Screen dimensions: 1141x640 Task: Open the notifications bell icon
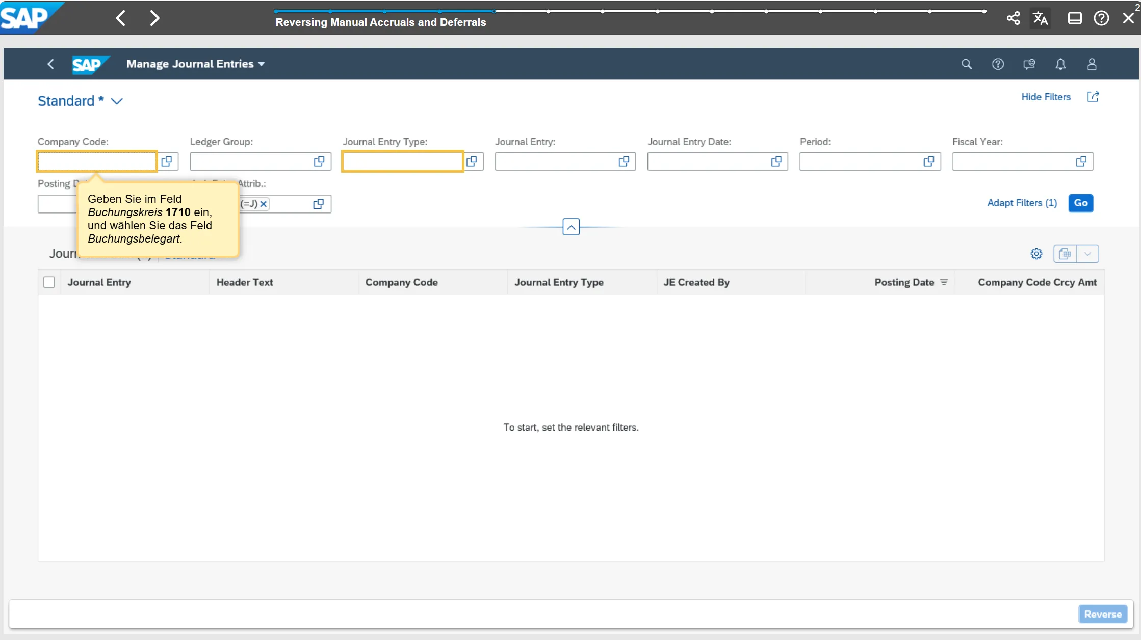[x=1060, y=64]
